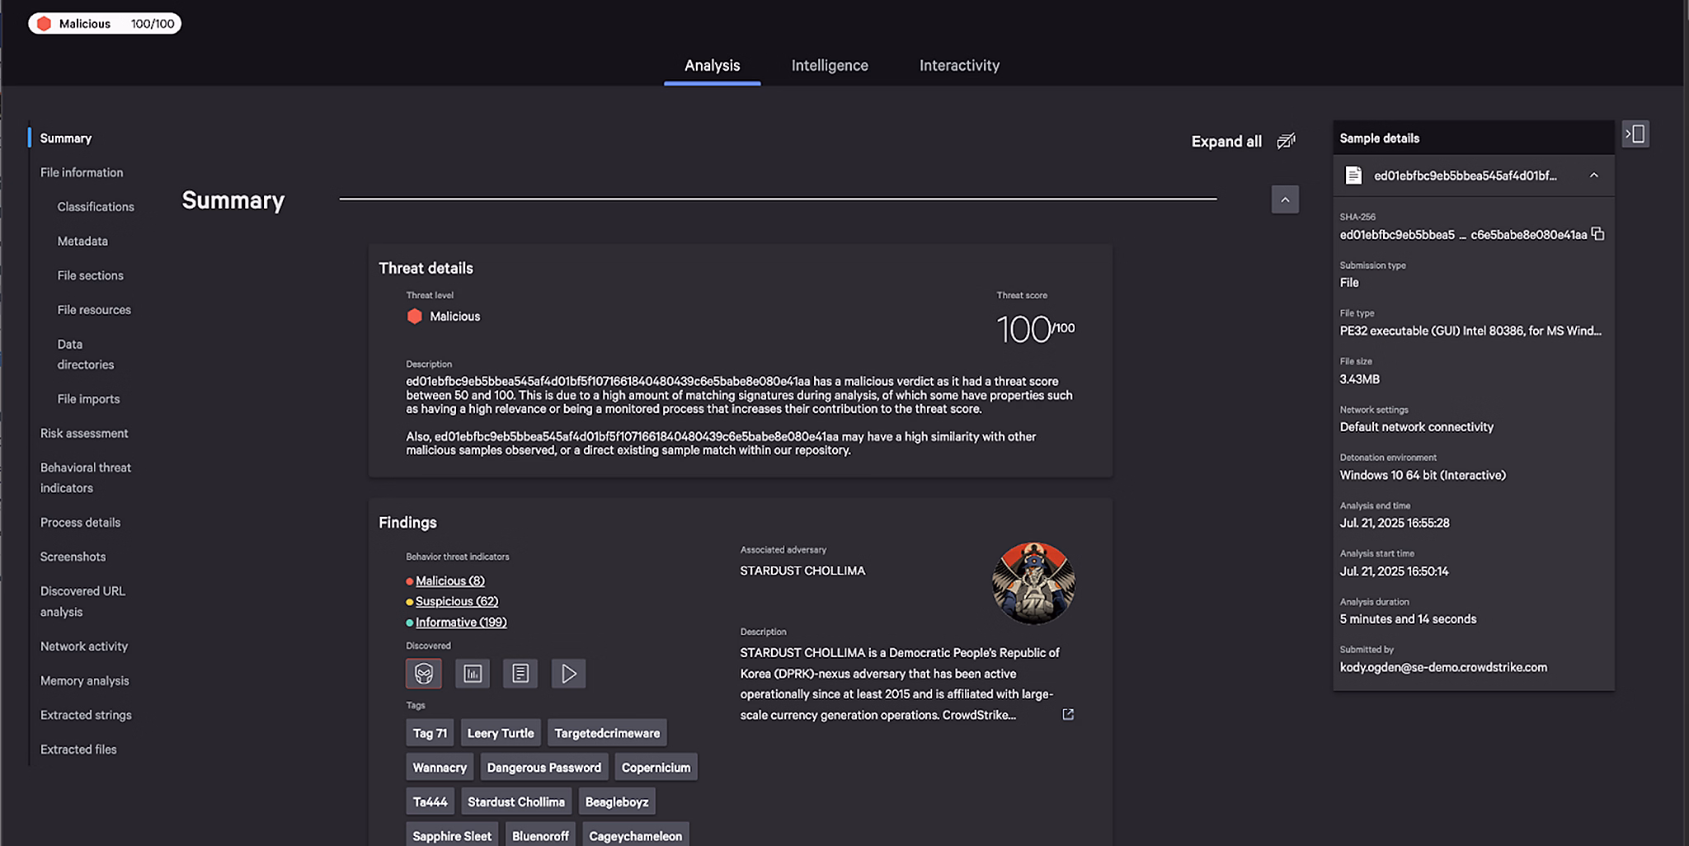Screen dimensions: 1689x846
Task: Collapse the Sample details side panel
Action: [x=1635, y=134]
